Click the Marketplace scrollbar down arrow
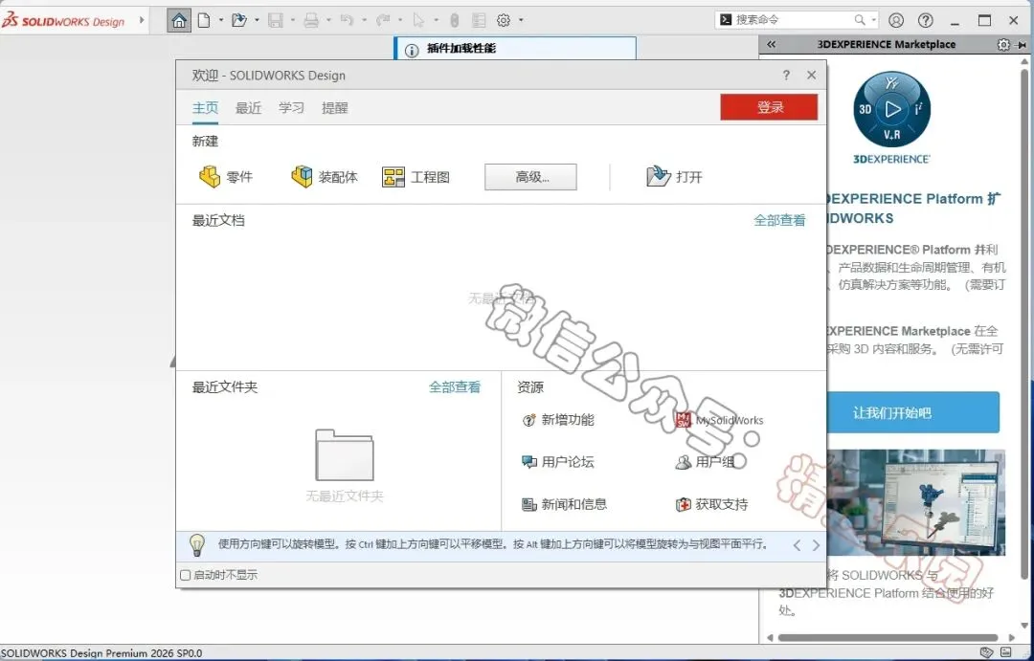This screenshot has width=1034, height=661. [x=1024, y=626]
